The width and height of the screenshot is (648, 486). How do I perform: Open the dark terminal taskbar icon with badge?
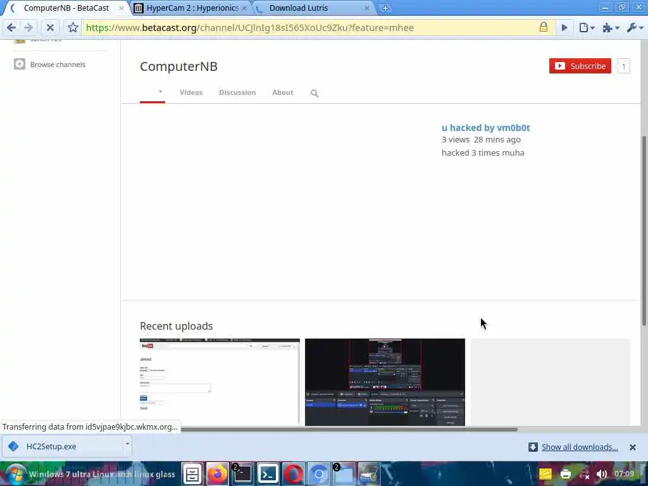[242, 474]
